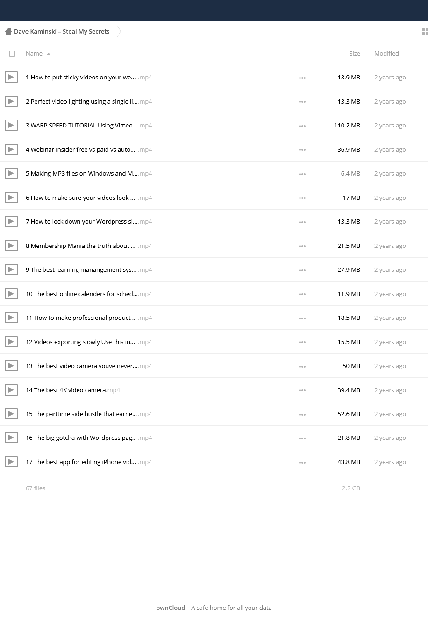Click play icon next to 12 Videos exporting slowly
The image size is (428, 622).
11,342
